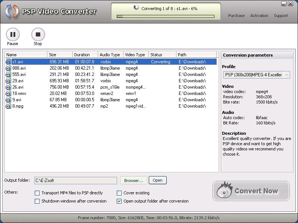Click the 67.85 MB size cell
This screenshot has height=223, width=298.
[58, 100]
